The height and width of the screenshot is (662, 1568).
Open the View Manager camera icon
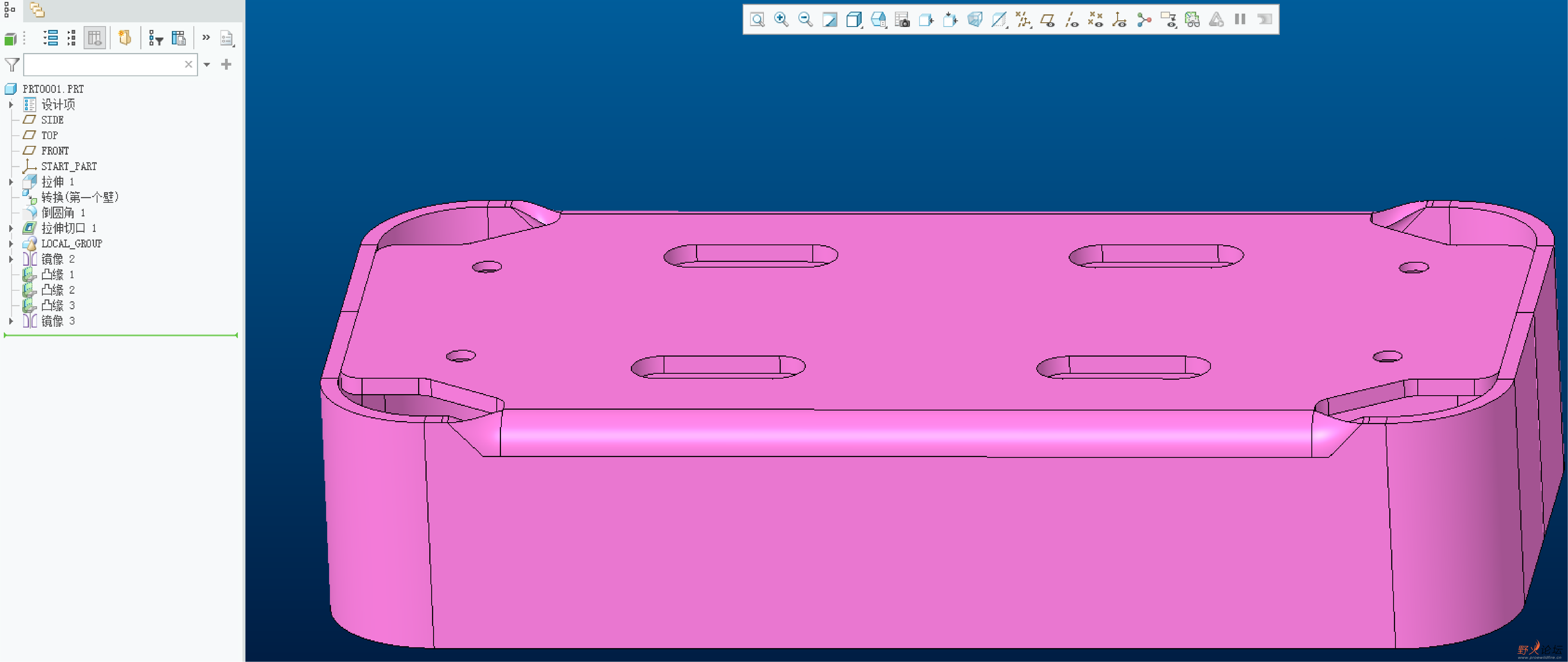point(902,20)
